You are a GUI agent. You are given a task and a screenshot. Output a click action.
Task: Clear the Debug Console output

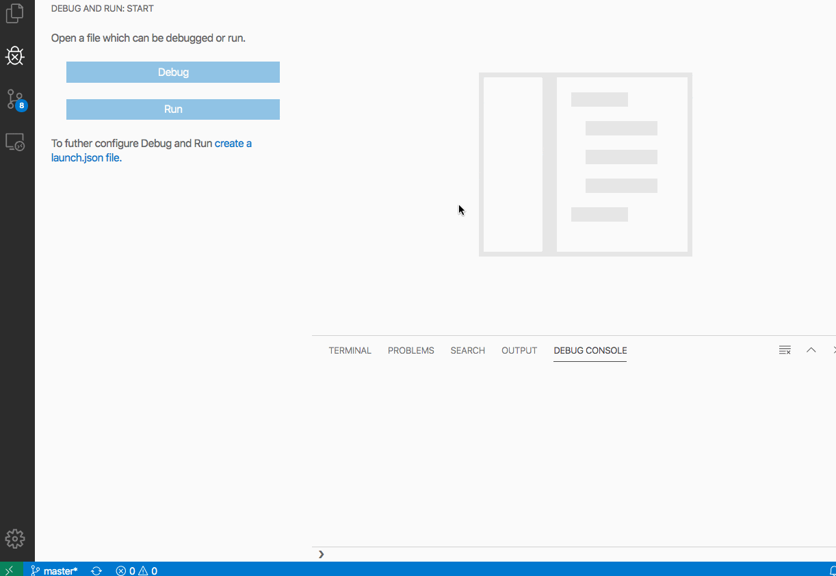pyautogui.click(x=784, y=350)
